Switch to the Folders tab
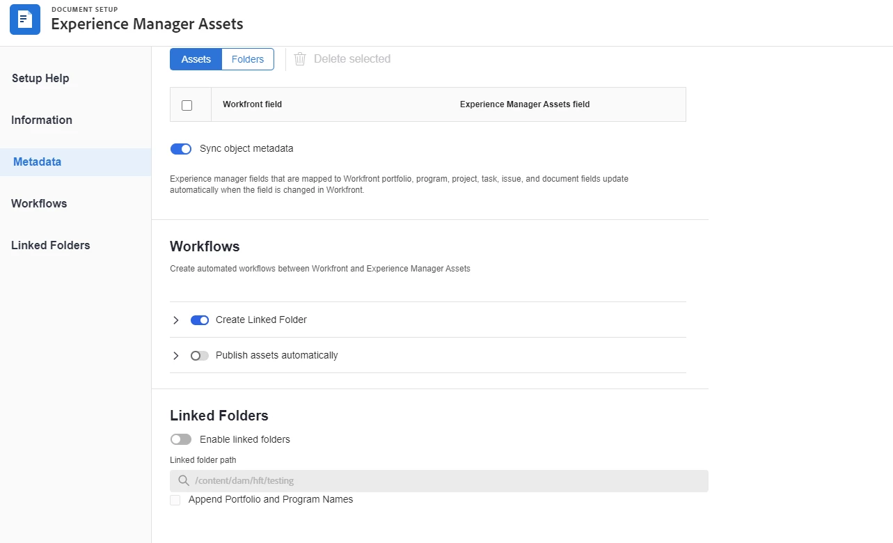The image size is (893, 543). coord(248,59)
